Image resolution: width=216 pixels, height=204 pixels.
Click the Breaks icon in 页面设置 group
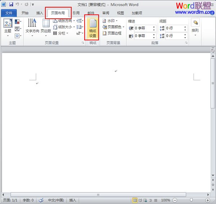80,21
